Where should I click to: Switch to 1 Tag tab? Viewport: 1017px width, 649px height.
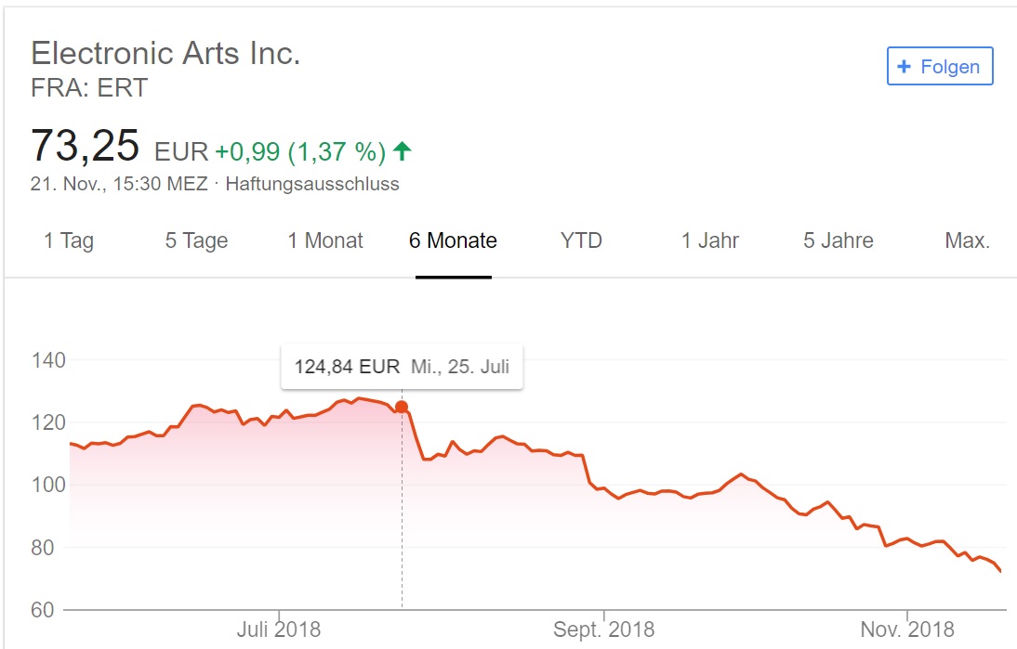[69, 240]
